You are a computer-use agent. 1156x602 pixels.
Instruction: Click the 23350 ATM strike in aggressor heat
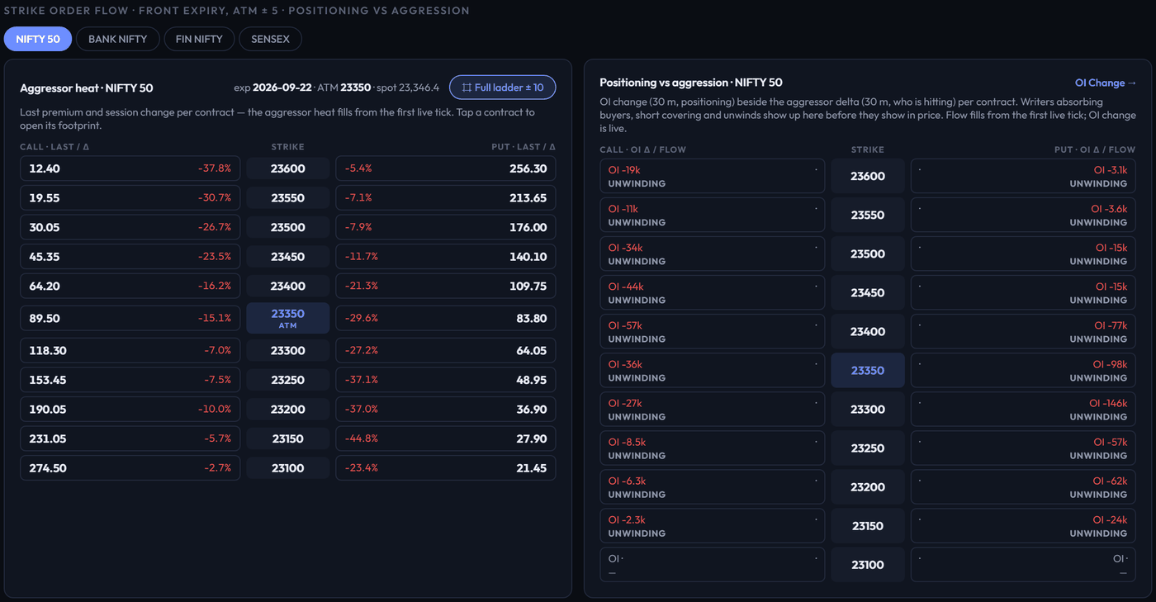pyautogui.click(x=288, y=318)
